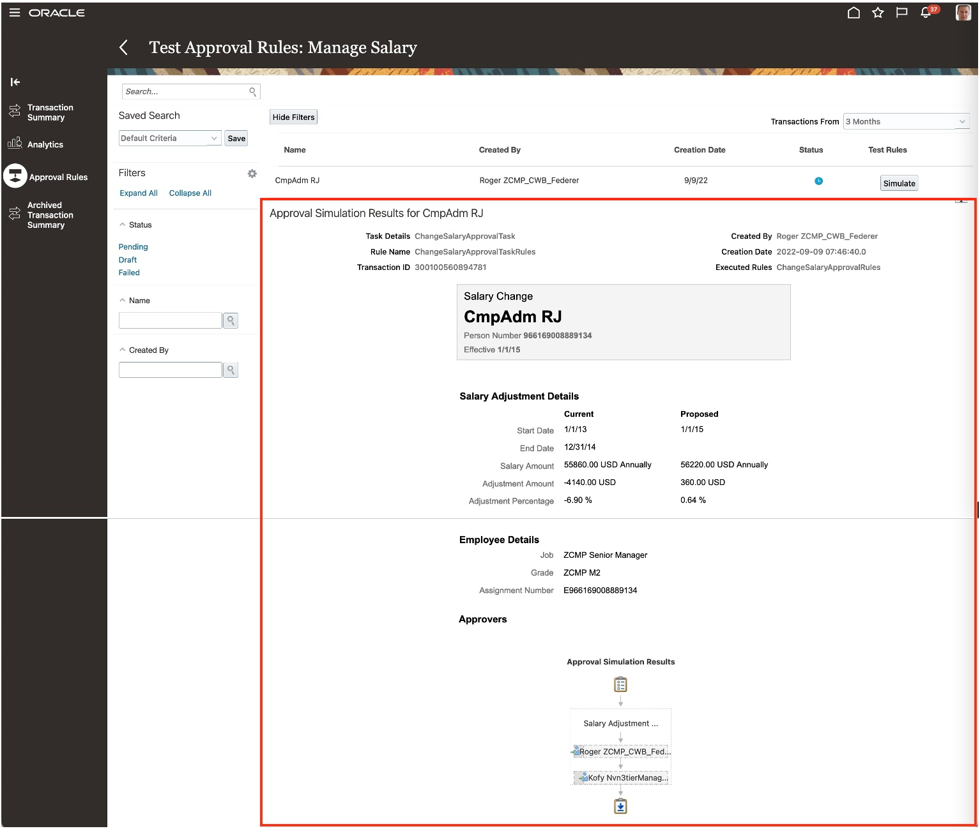Click Expand All link

[x=139, y=193]
